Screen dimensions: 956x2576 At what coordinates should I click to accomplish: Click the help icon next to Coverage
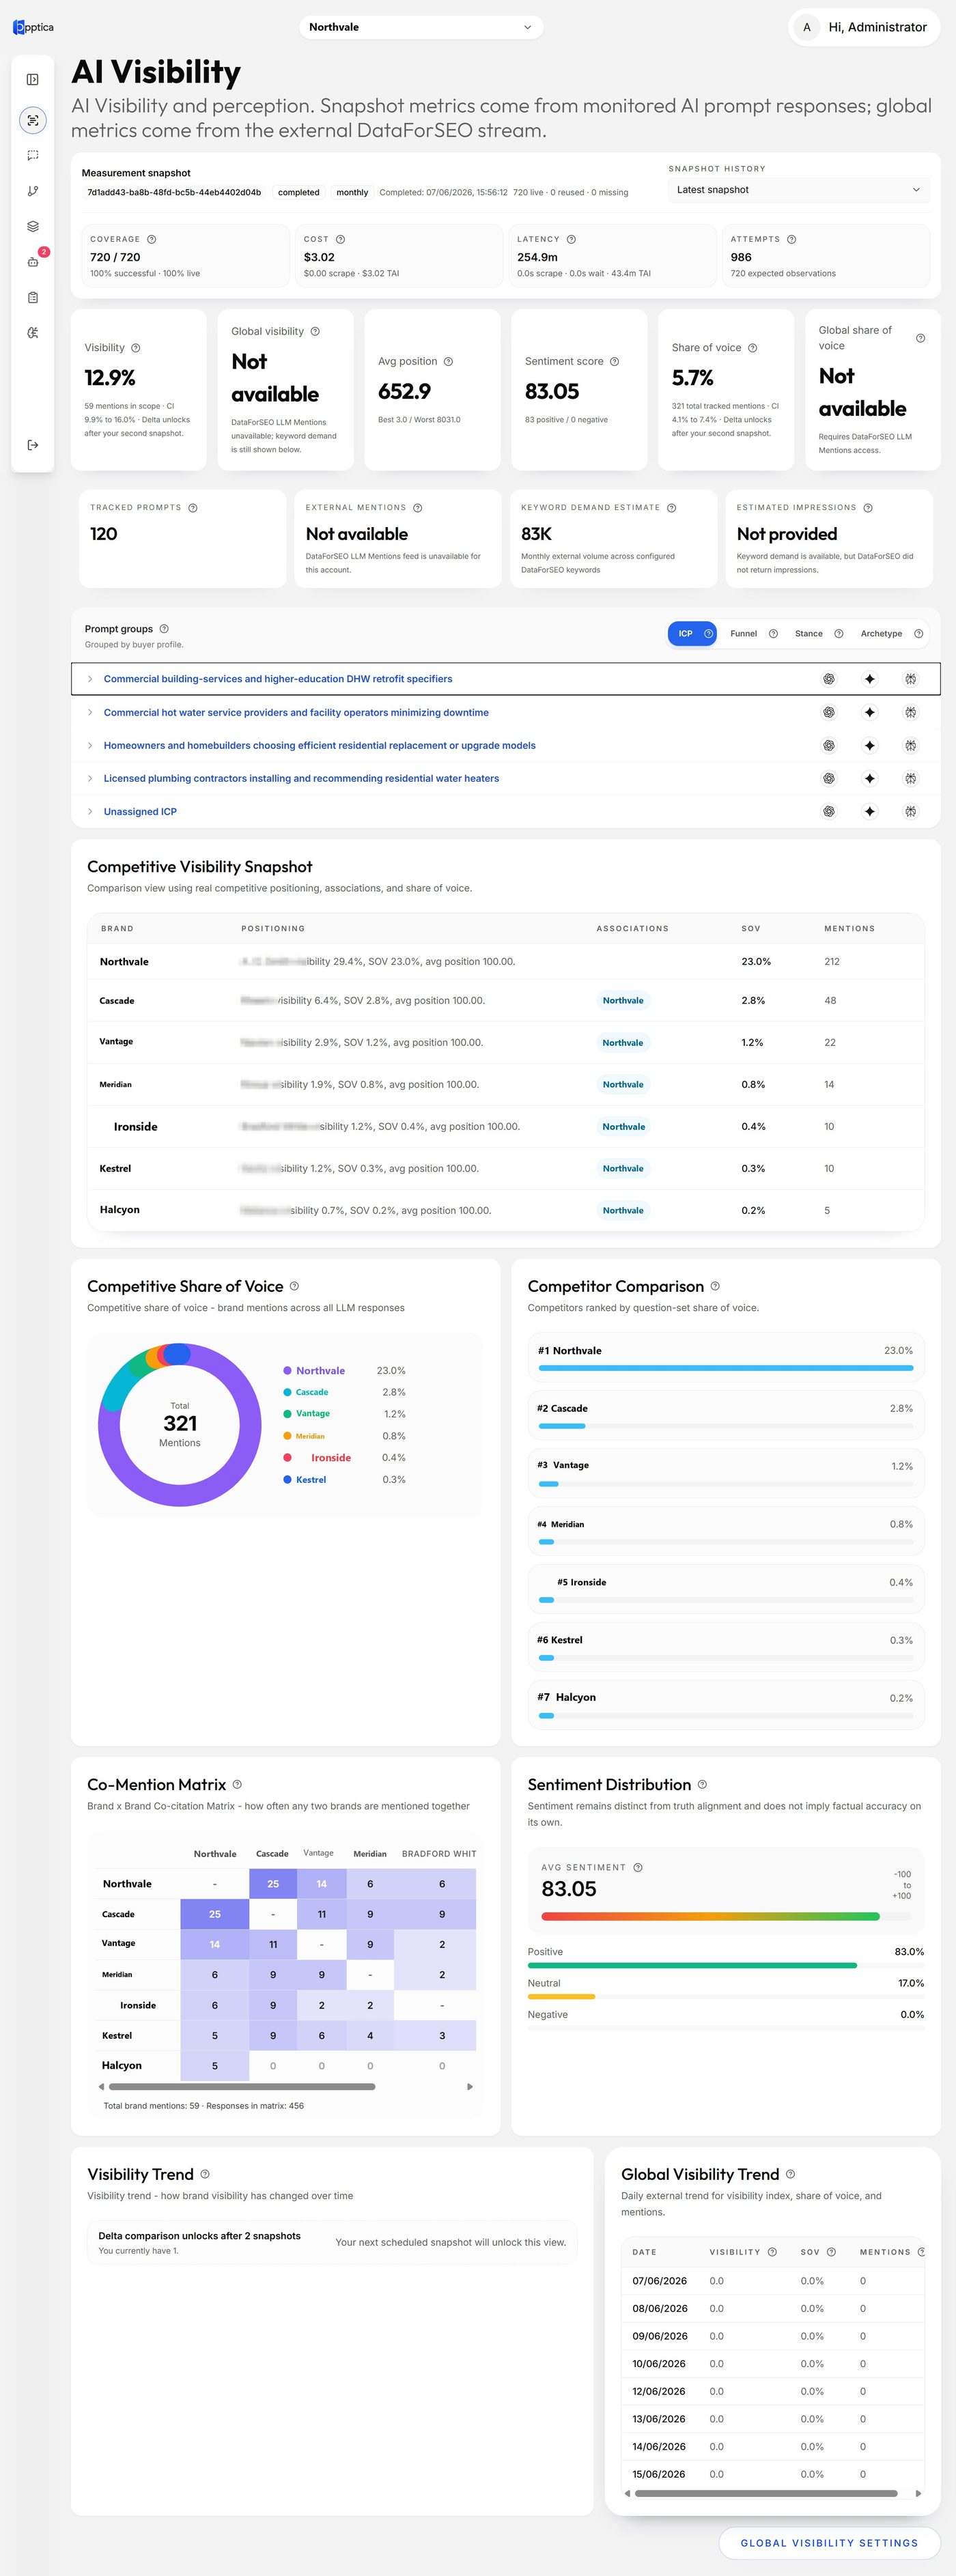click(152, 239)
